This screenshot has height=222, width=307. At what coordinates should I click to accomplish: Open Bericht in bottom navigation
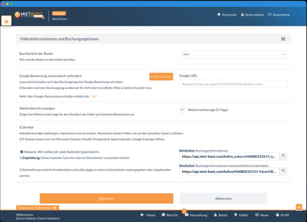[169, 215]
